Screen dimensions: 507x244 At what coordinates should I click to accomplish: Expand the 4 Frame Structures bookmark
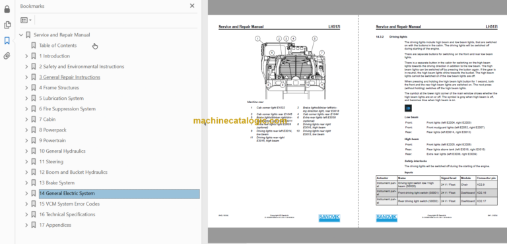pyautogui.click(x=26, y=88)
